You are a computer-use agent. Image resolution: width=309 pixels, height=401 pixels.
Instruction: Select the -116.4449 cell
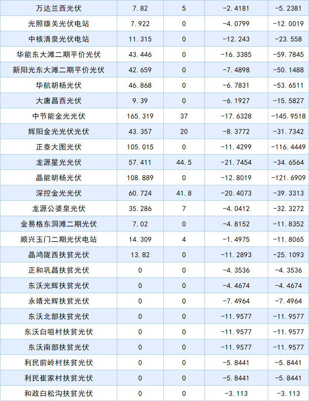[x=288, y=147]
